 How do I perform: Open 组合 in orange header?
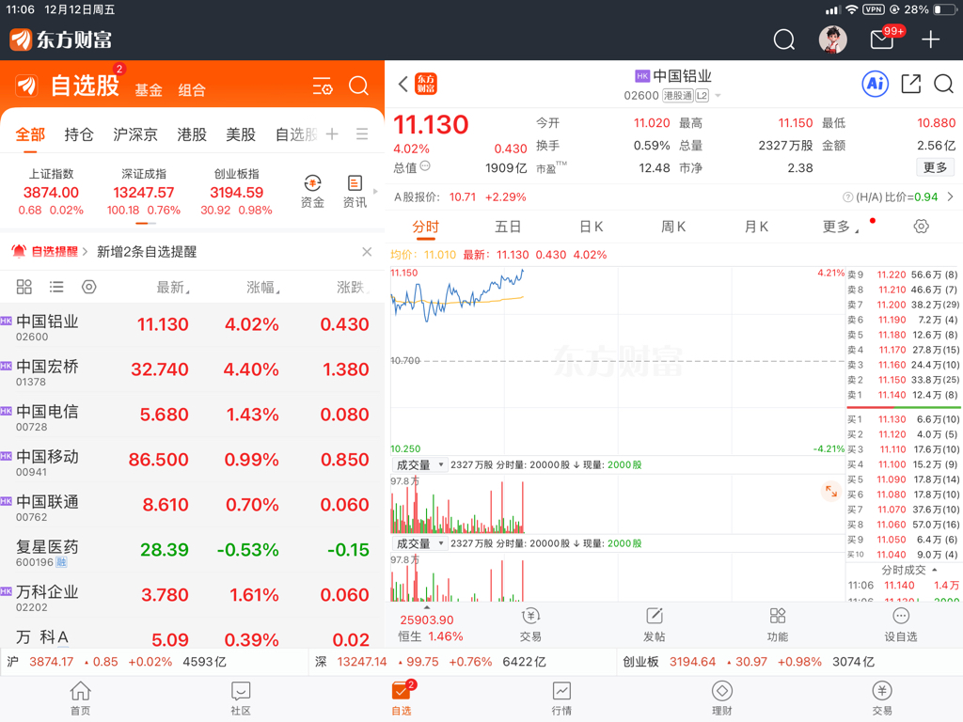click(192, 90)
